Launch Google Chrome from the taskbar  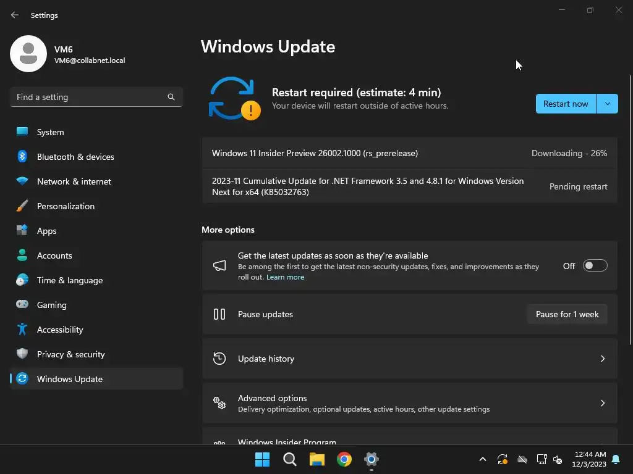[x=344, y=459]
